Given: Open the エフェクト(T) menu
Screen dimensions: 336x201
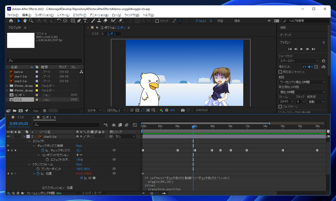Looking at the screenshot, I should 79,15.
